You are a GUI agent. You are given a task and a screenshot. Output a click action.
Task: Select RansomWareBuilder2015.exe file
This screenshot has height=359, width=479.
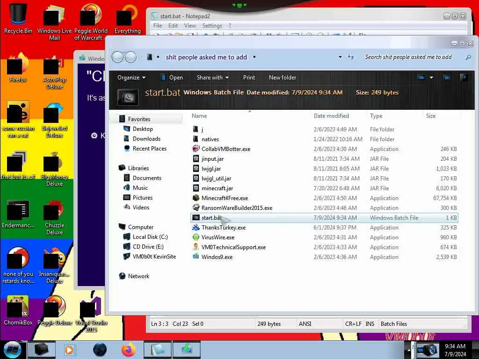tap(237, 208)
